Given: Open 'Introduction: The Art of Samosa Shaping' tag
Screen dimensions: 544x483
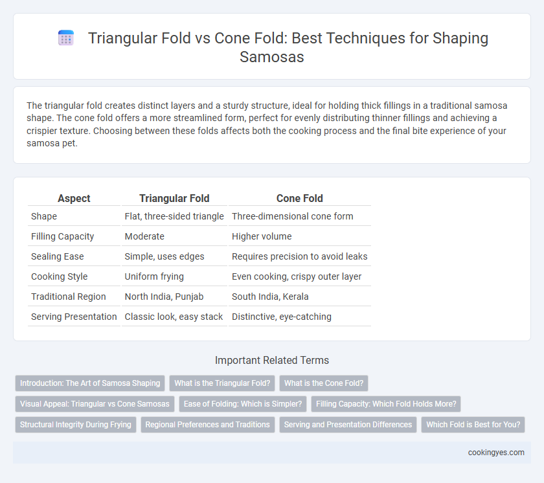Looking at the screenshot, I should tap(90, 383).
